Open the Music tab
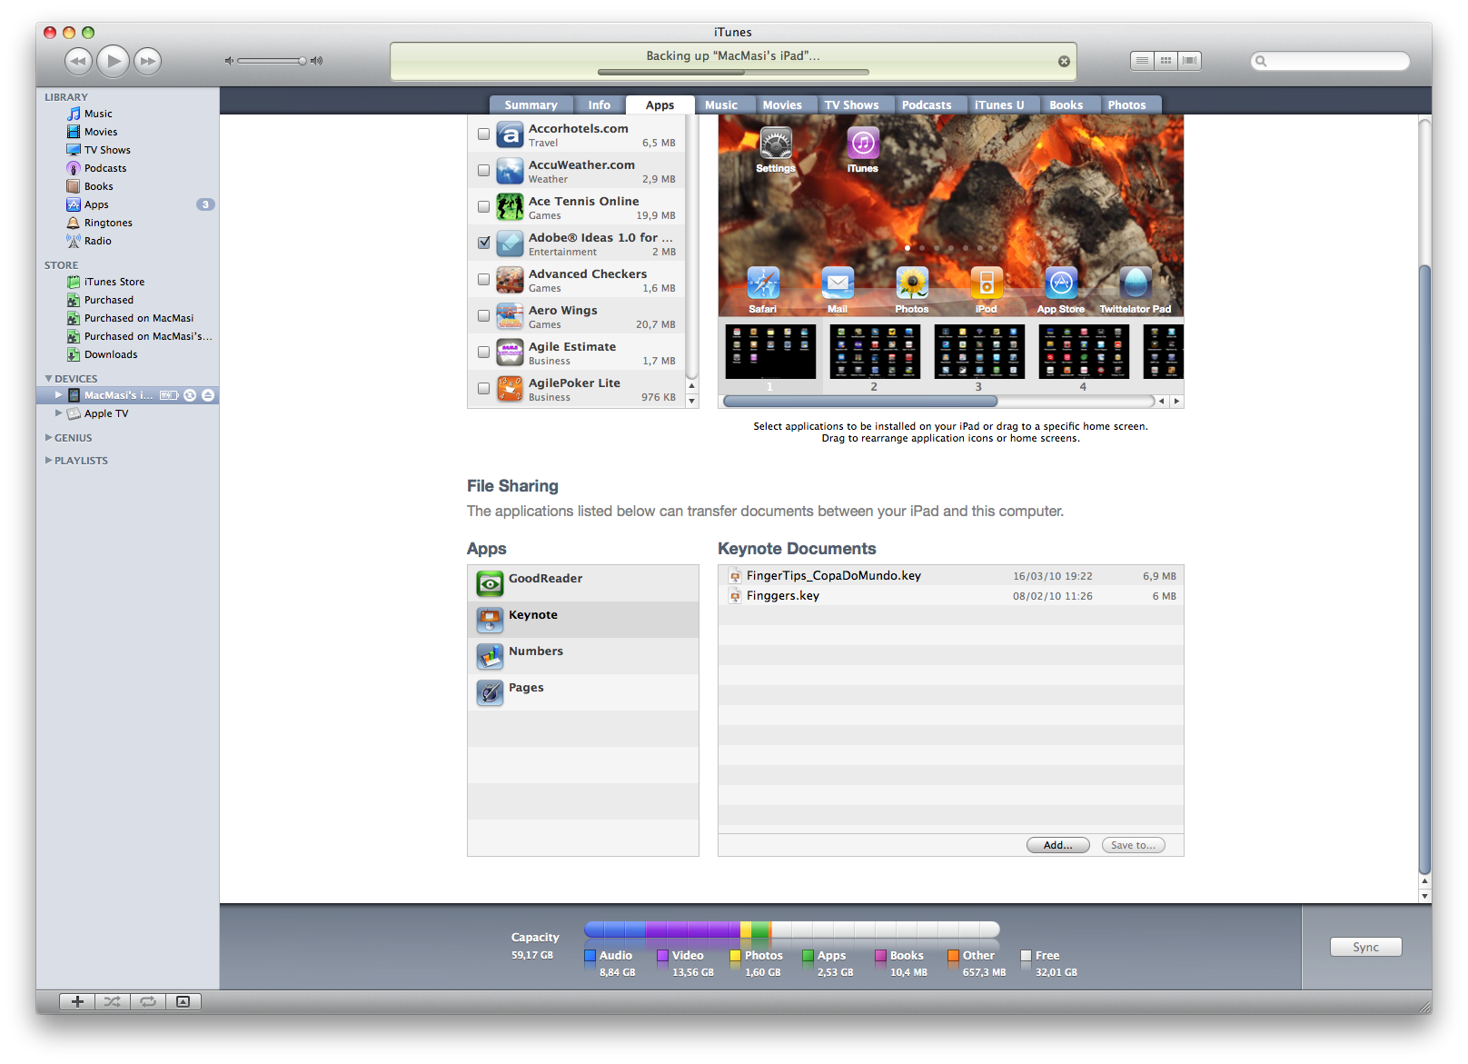The image size is (1468, 1064). coord(721,105)
